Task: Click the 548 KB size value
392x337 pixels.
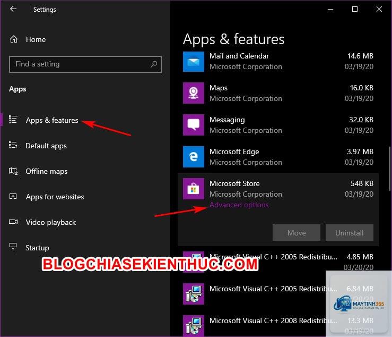Action: tap(362, 184)
